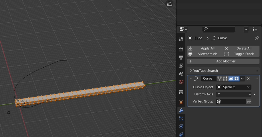262x137 pixels.
Task: Click the display filter list icon
Action: click(x=255, y=30)
